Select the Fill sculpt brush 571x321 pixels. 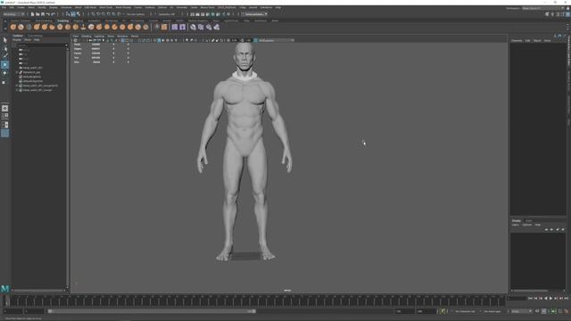click(x=107, y=27)
